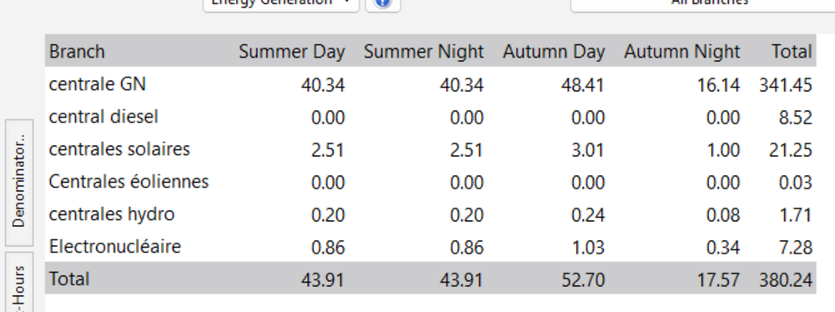Select the Summer Day column header
Image resolution: width=835 pixels, height=312 pixels.
[x=293, y=52]
